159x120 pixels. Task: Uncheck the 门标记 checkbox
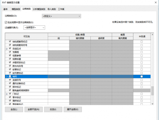point(10,94)
